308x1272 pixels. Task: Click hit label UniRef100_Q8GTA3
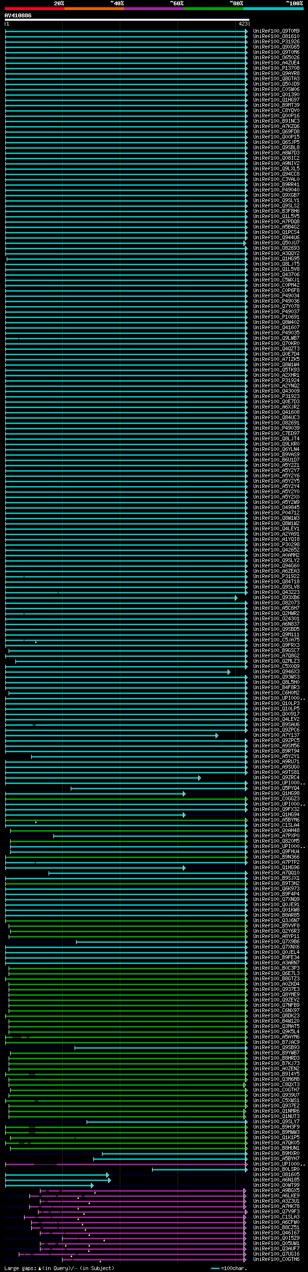pos(276,78)
